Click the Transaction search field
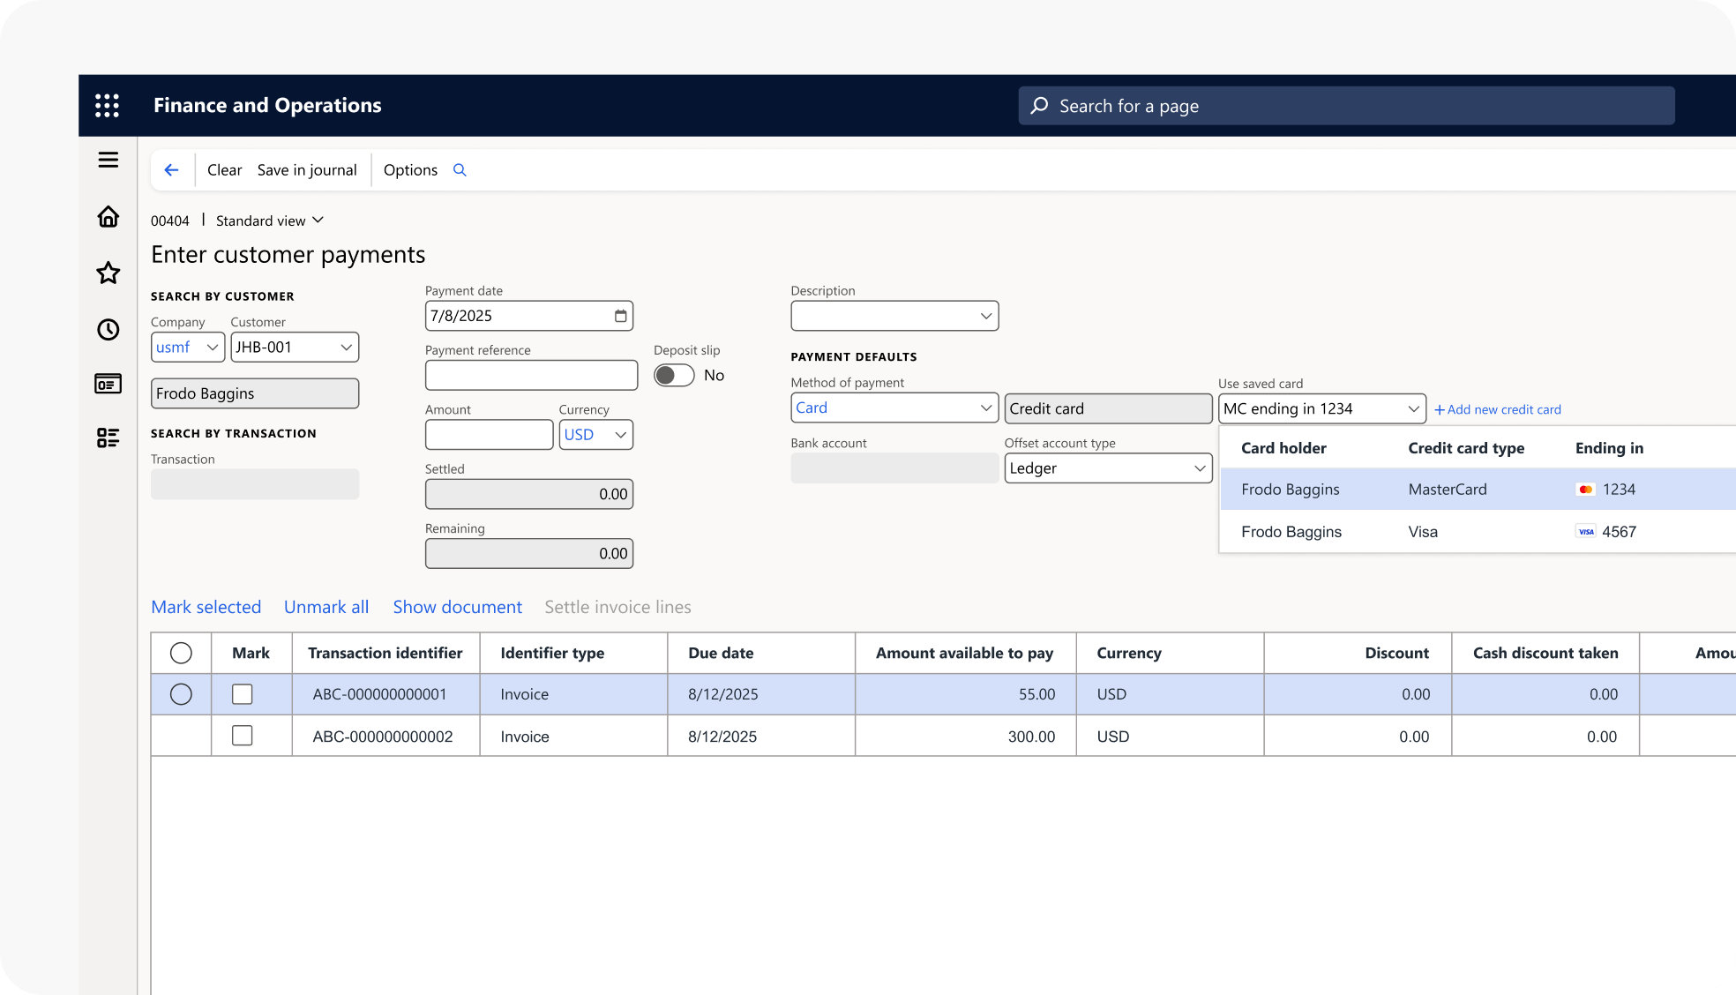 point(255,484)
